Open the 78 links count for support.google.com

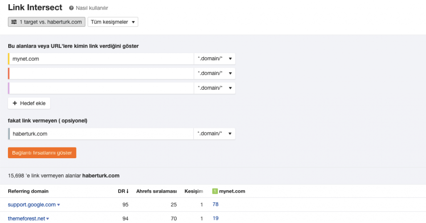pos(215,204)
